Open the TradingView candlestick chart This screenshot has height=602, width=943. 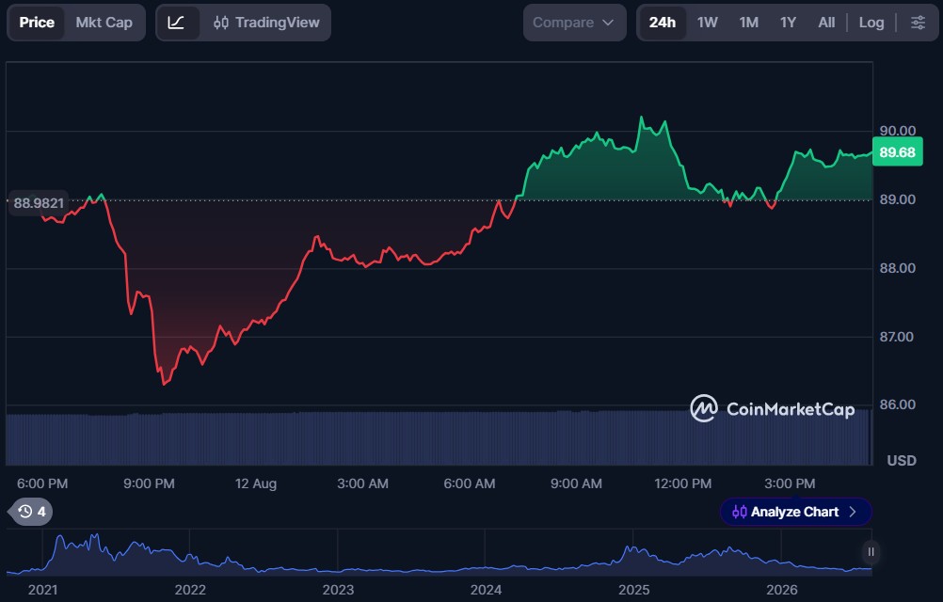click(x=266, y=23)
